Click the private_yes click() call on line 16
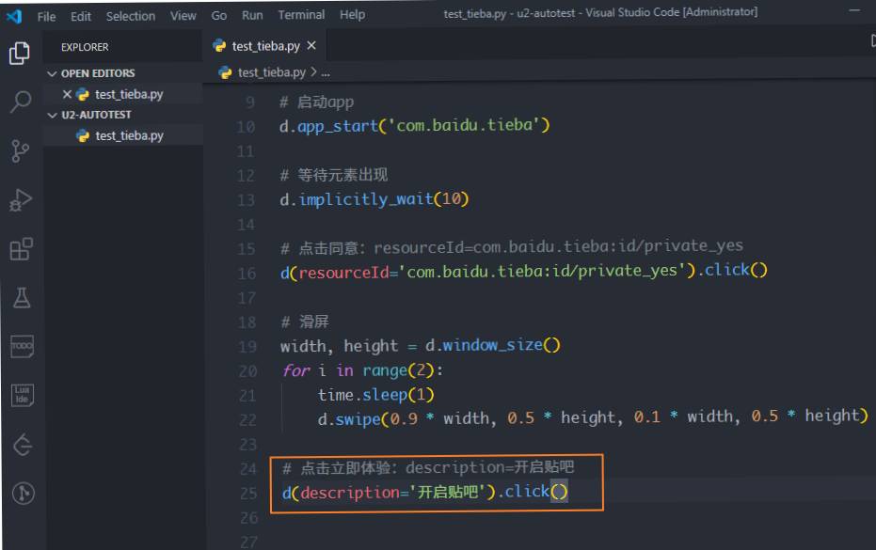The width and height of the screenshot is (876, 550). (735, 270)
